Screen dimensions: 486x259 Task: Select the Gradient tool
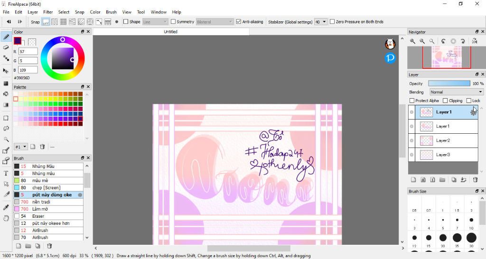pos(6,105)
